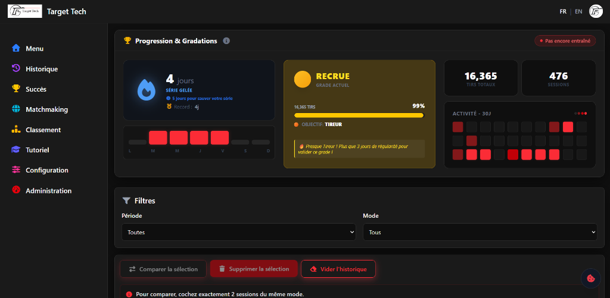Click Vider l'historique button

338,269
